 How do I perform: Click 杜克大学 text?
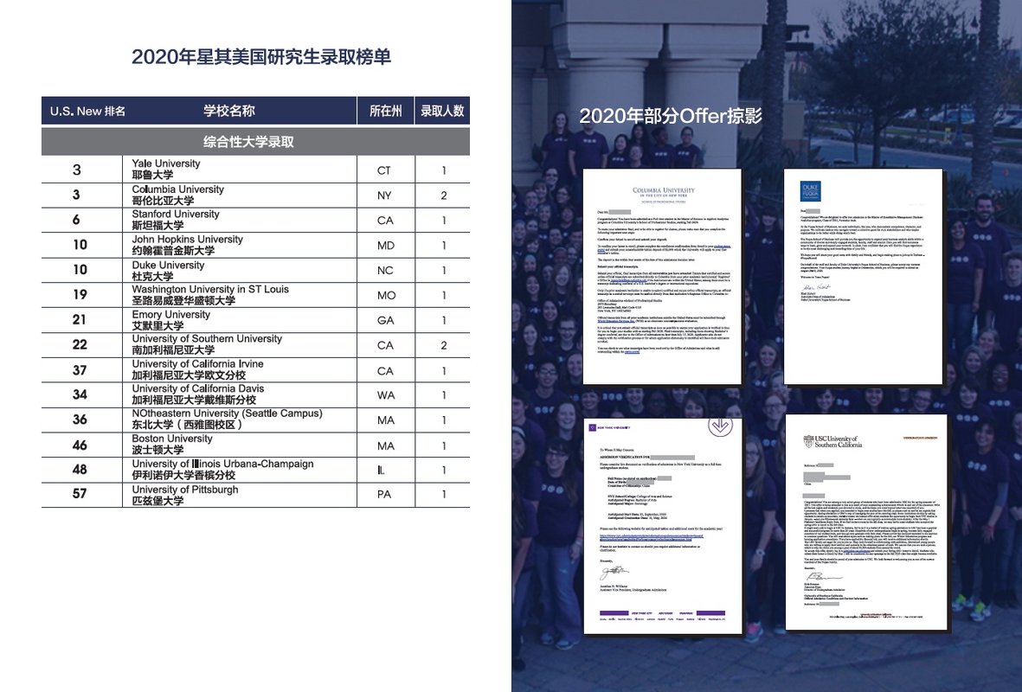click(x=152, y=276)
